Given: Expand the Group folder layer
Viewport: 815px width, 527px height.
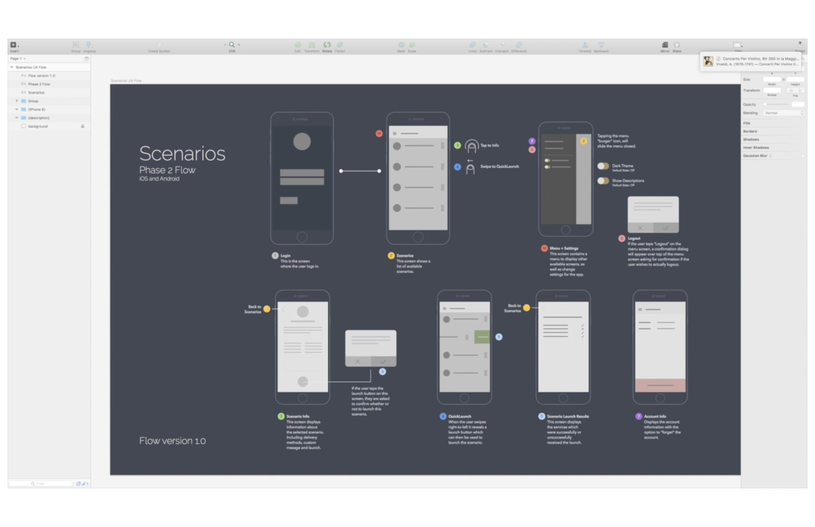Looking at the screenshot, I should [17, 101].
